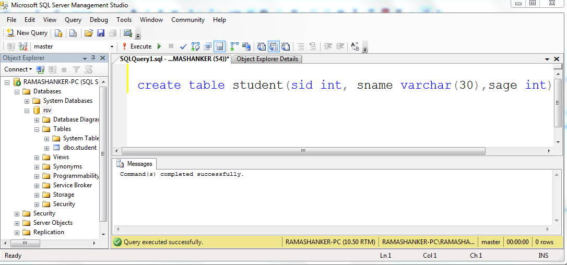Switch to SQLQuery1.sql tab

coord(174,59)
